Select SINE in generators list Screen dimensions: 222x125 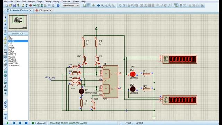tap(10, 39)
